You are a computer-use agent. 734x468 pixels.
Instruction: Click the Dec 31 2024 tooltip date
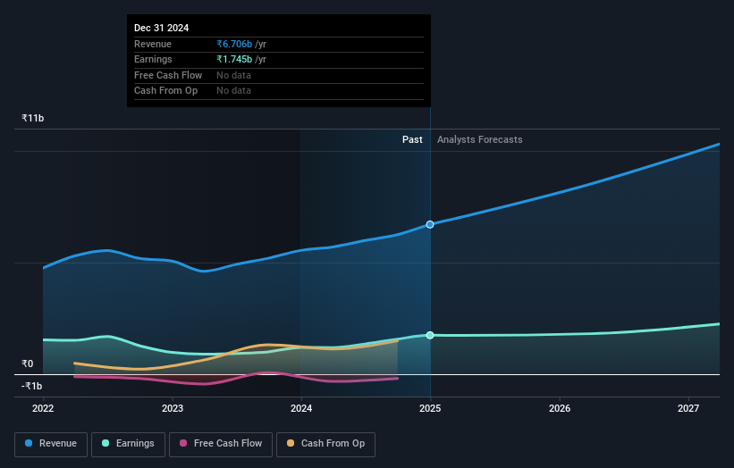(162, 28)
